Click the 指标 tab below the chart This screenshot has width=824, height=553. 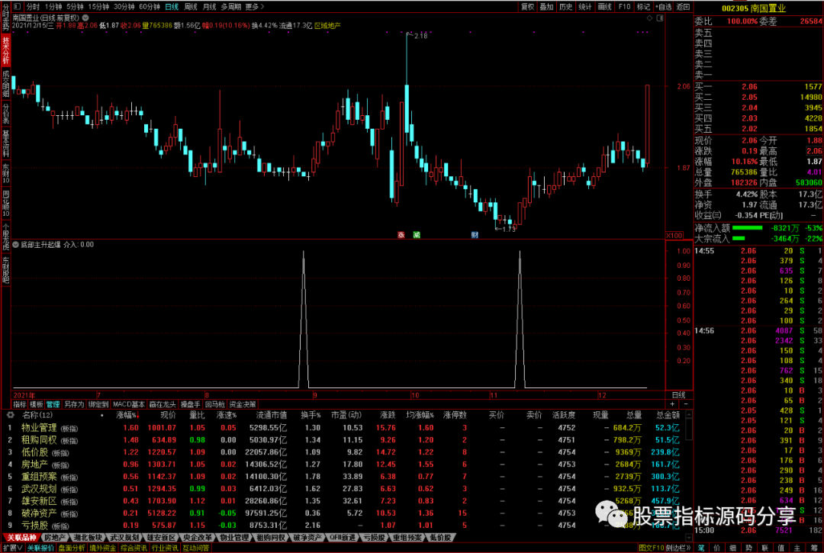(x=19, y=404)
